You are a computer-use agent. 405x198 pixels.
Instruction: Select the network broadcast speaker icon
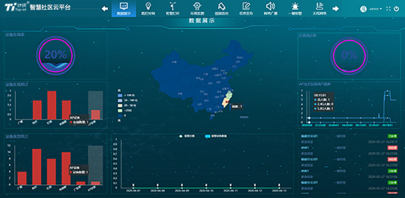coord(270,6)
